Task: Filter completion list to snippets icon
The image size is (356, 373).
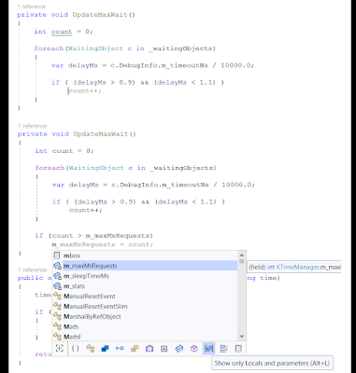Action: pyautogui.click(x=238, y=349)
